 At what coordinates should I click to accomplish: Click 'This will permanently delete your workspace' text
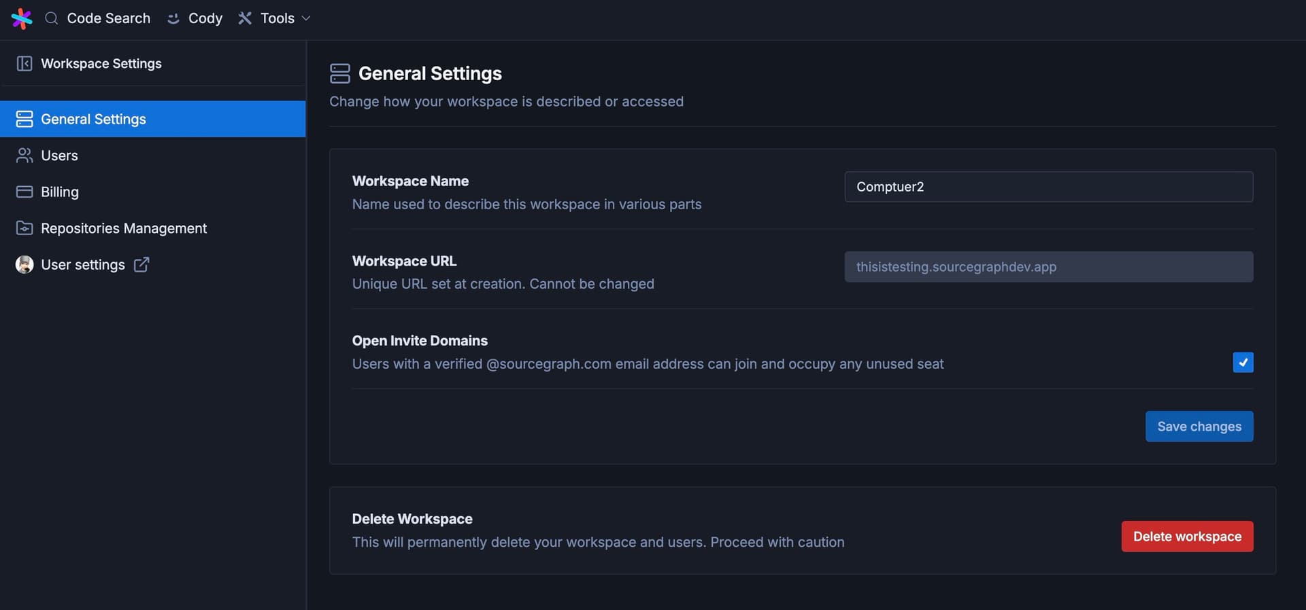point(598,542)
